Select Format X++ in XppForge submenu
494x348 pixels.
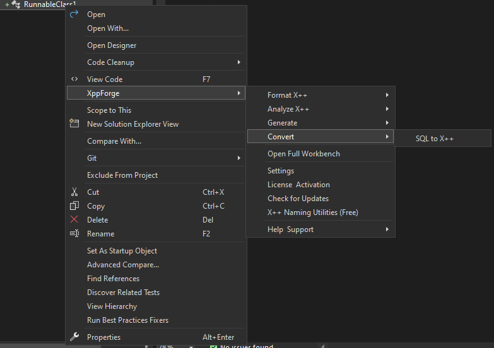pyautogui.click(x=321, y=95)
